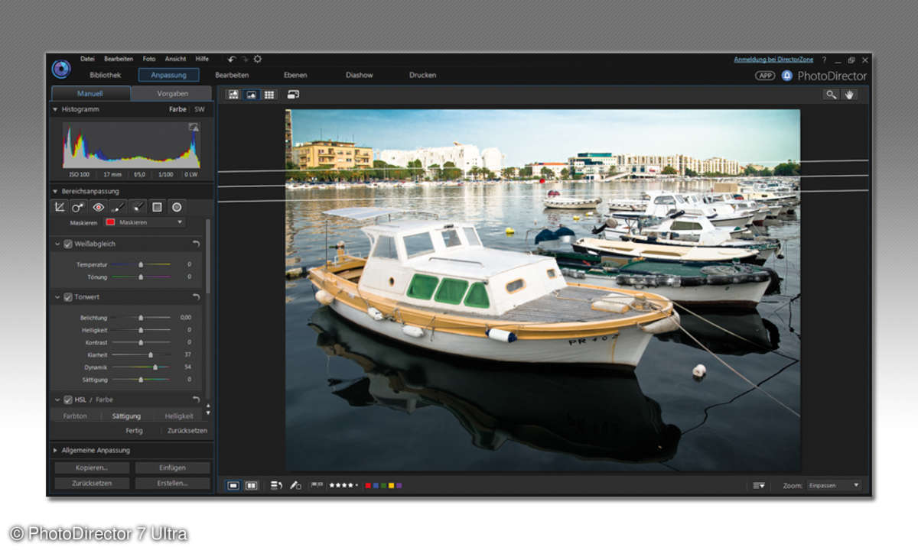Collapse the Tonwert section chevron
918x550 pixels.
point(57,296)
